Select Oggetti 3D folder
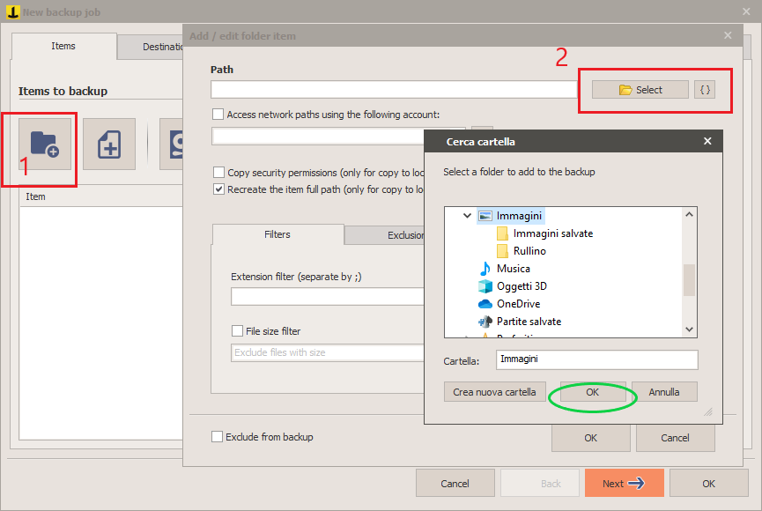This screenshot has width=762, height=511. [x=522, y=285]
